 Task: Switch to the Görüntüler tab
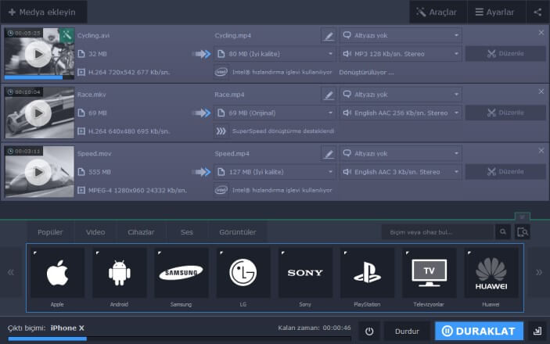(238, 232)
